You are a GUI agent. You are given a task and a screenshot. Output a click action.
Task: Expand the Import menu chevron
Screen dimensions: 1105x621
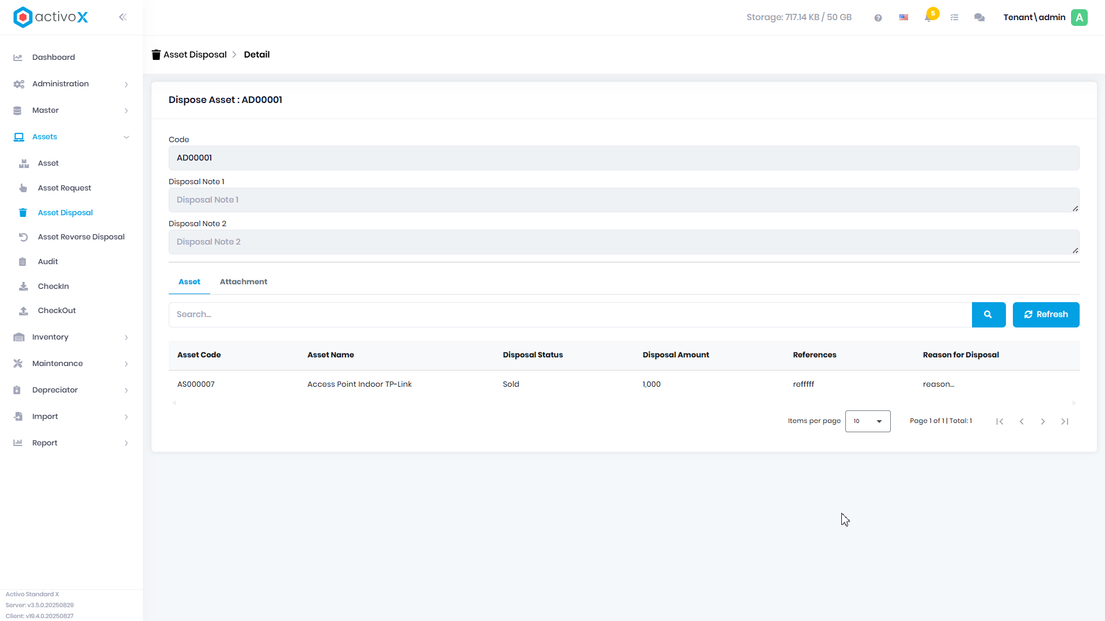coord(126,417)
